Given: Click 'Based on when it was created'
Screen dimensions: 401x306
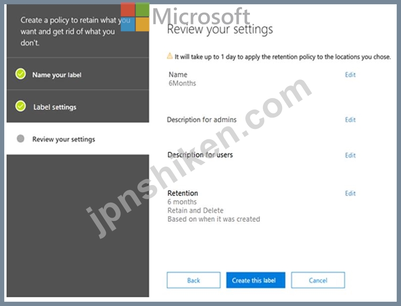Looking at the screenshot, I should tap(214, 219).
